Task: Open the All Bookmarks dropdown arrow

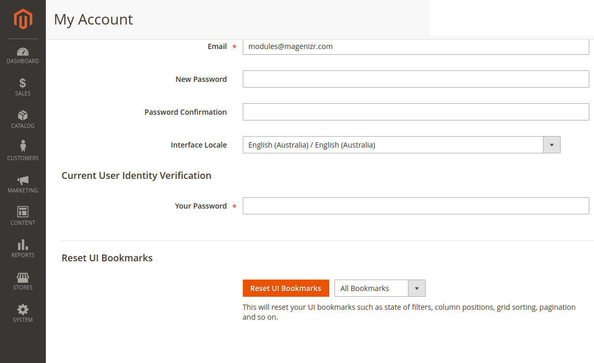Action: point(417,288)
